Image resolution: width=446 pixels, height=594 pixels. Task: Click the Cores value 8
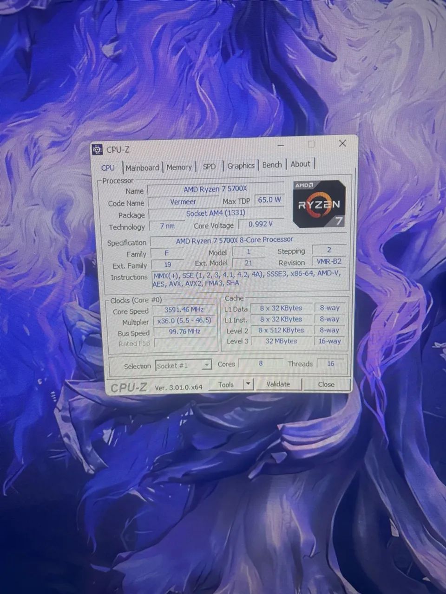[261, 363]
